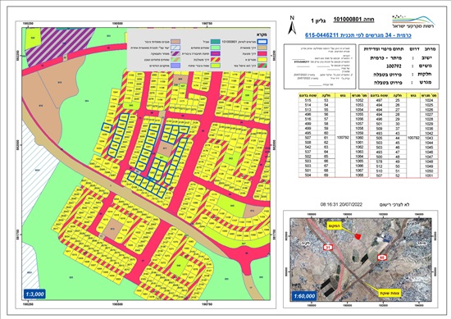This screenshot has width=451, height=319.
Task: Click the area value 515 in the table
Action: coord(307,100)
